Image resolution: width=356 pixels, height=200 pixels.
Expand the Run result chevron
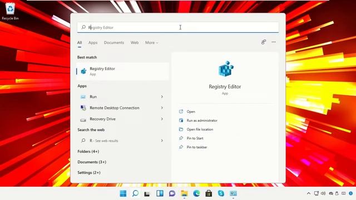coord(162,97)
